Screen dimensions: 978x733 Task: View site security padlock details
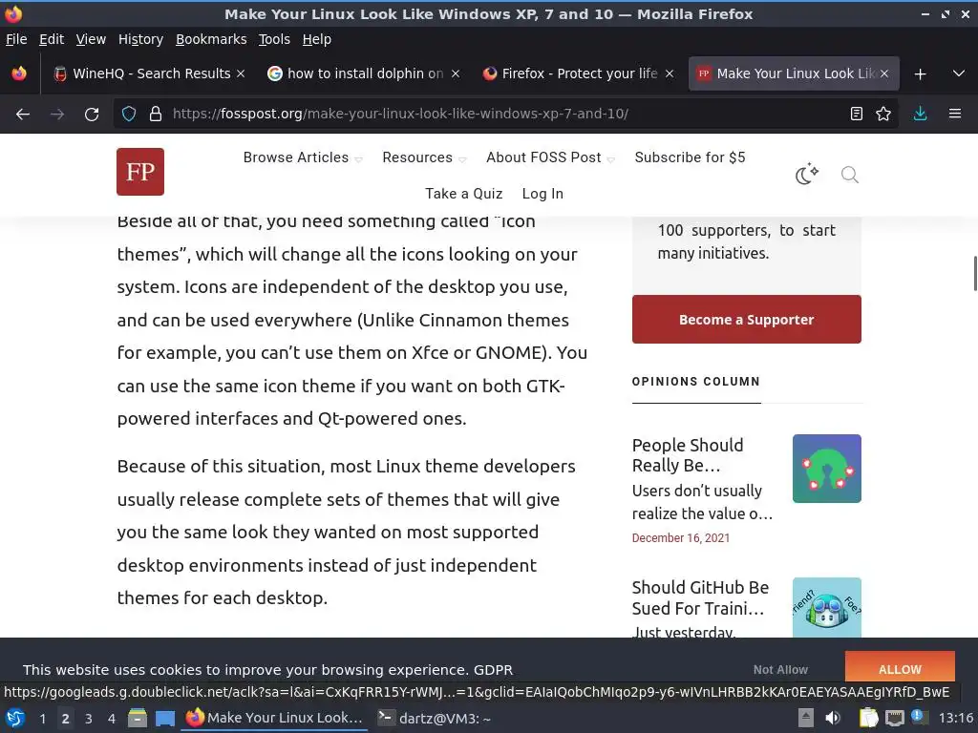click(156, 115)
